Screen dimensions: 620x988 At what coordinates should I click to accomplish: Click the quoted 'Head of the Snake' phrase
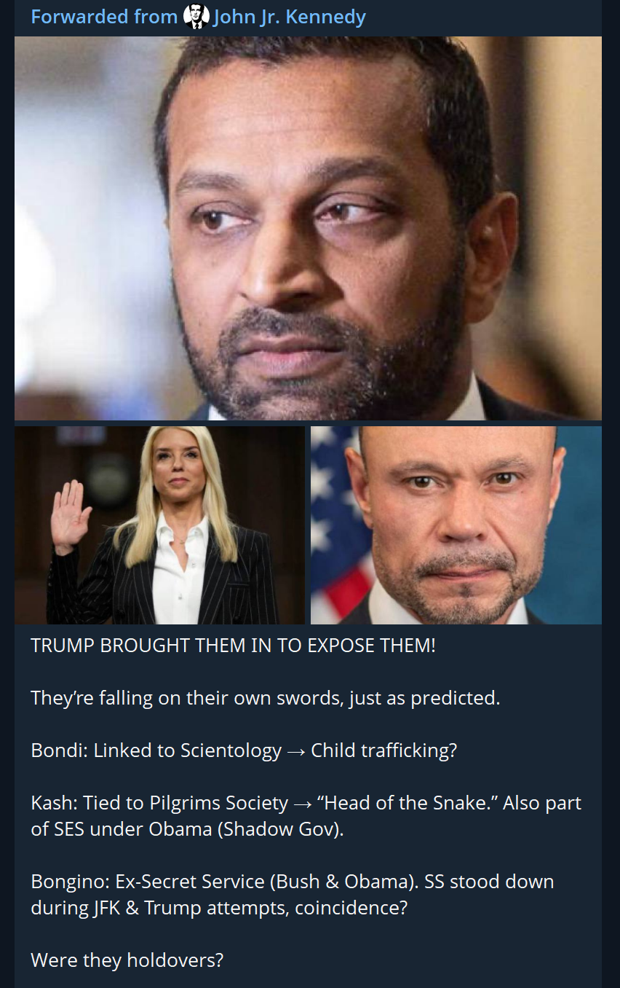[407, 803]
